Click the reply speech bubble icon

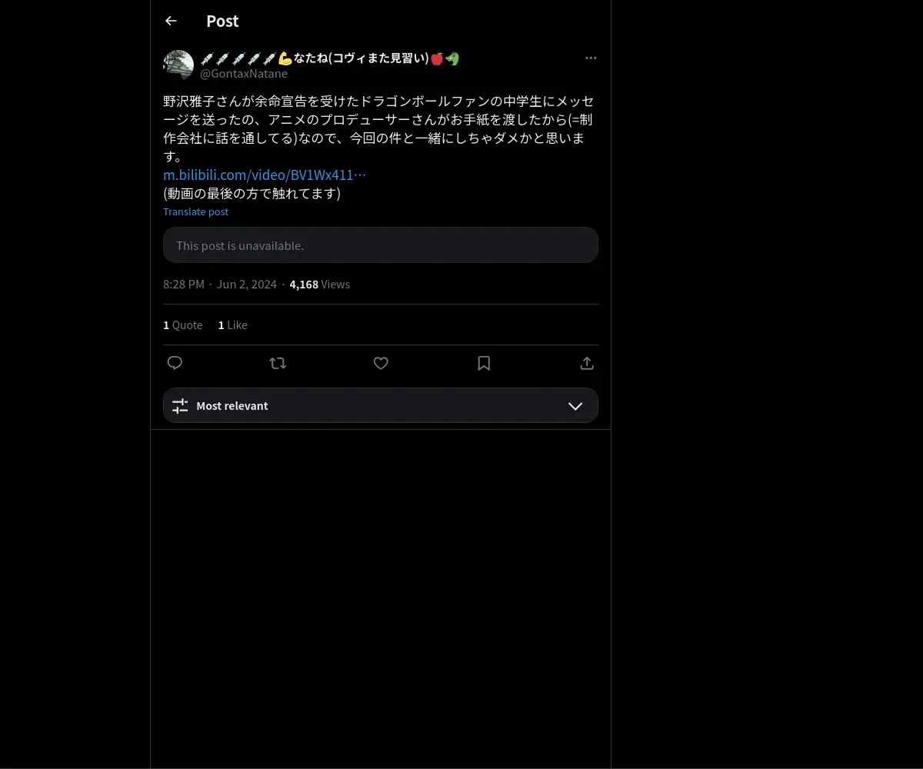[x=175, y=363]
